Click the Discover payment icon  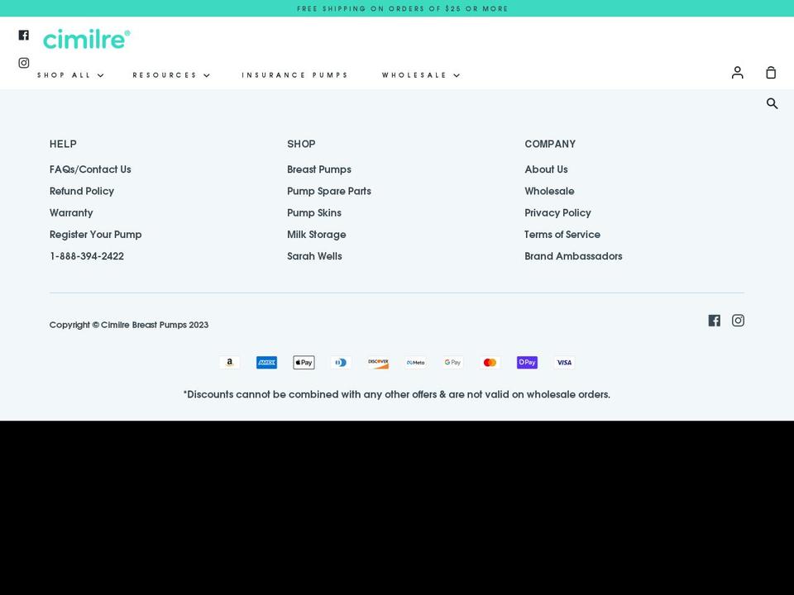click(378, 362)
